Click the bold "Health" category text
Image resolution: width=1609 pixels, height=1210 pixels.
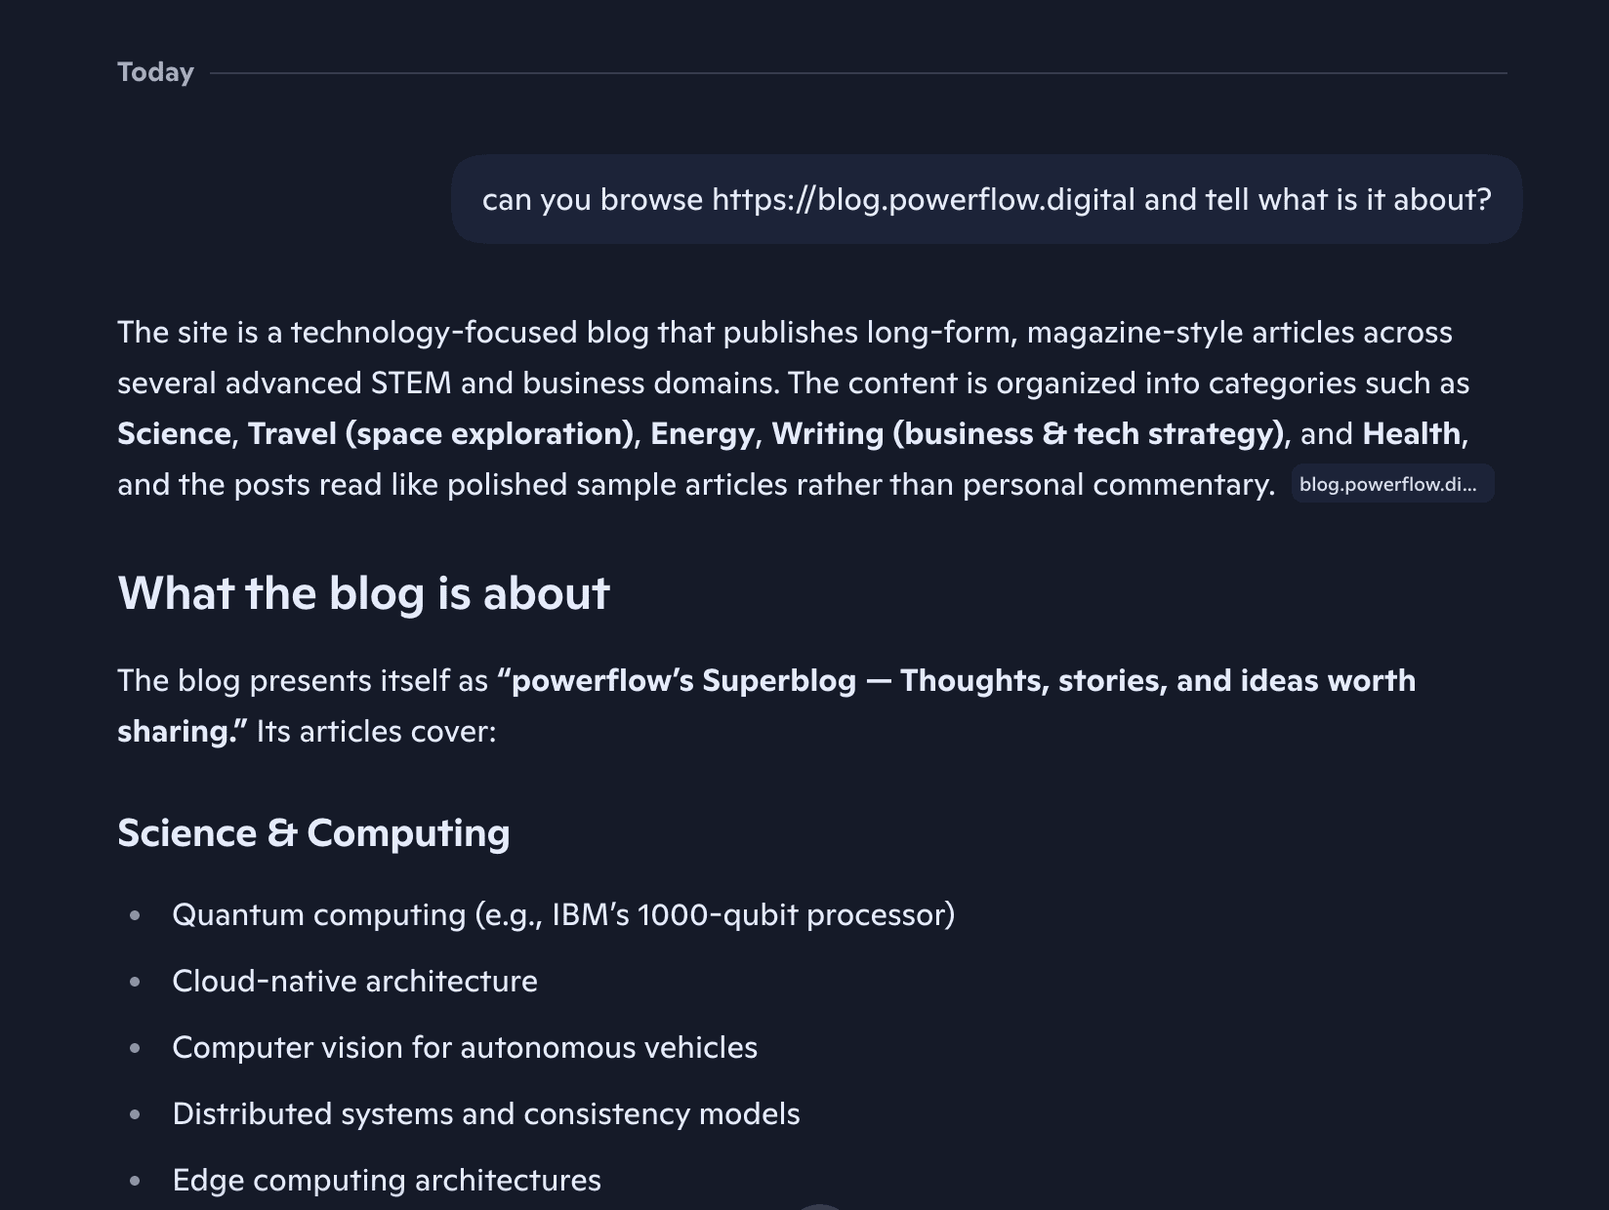pos(1412,433)
